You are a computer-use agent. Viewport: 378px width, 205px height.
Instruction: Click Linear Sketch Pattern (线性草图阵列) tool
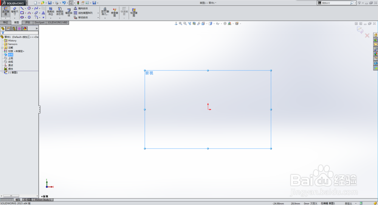pos(83,13)
